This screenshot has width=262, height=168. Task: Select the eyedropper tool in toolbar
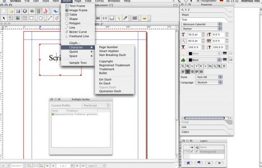(125, 18)
